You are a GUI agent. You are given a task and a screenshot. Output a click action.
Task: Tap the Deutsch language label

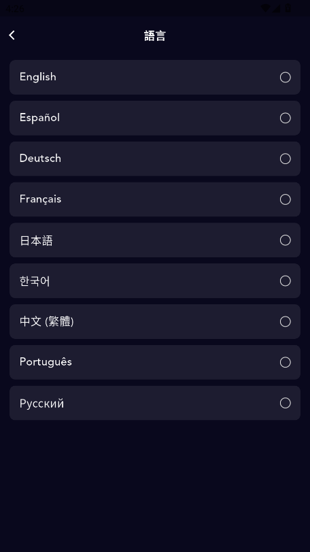click(40, 159)
